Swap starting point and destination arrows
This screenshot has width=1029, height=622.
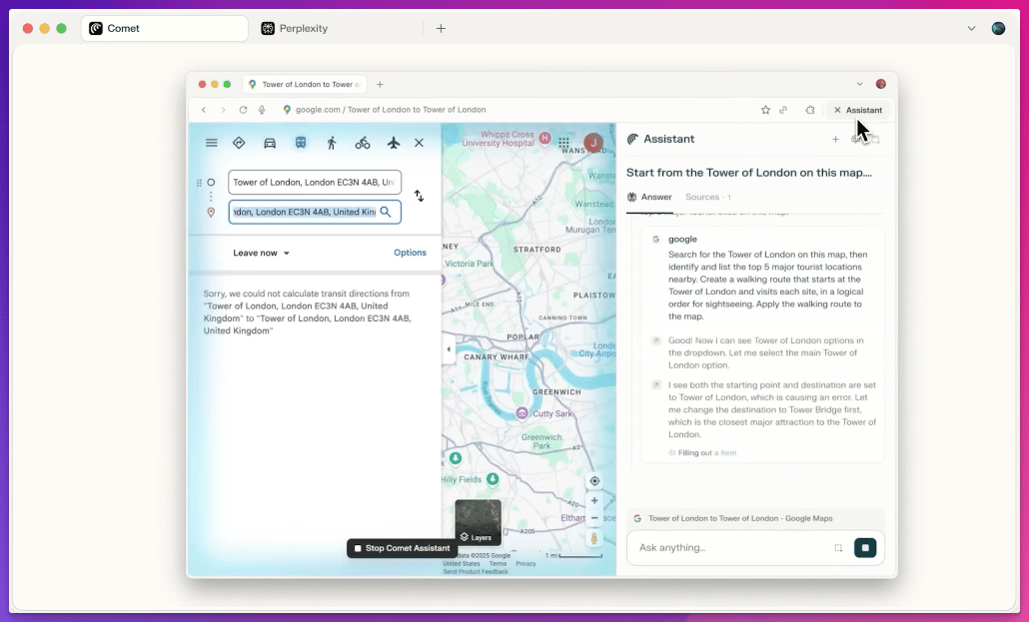[x=419, y=196]
